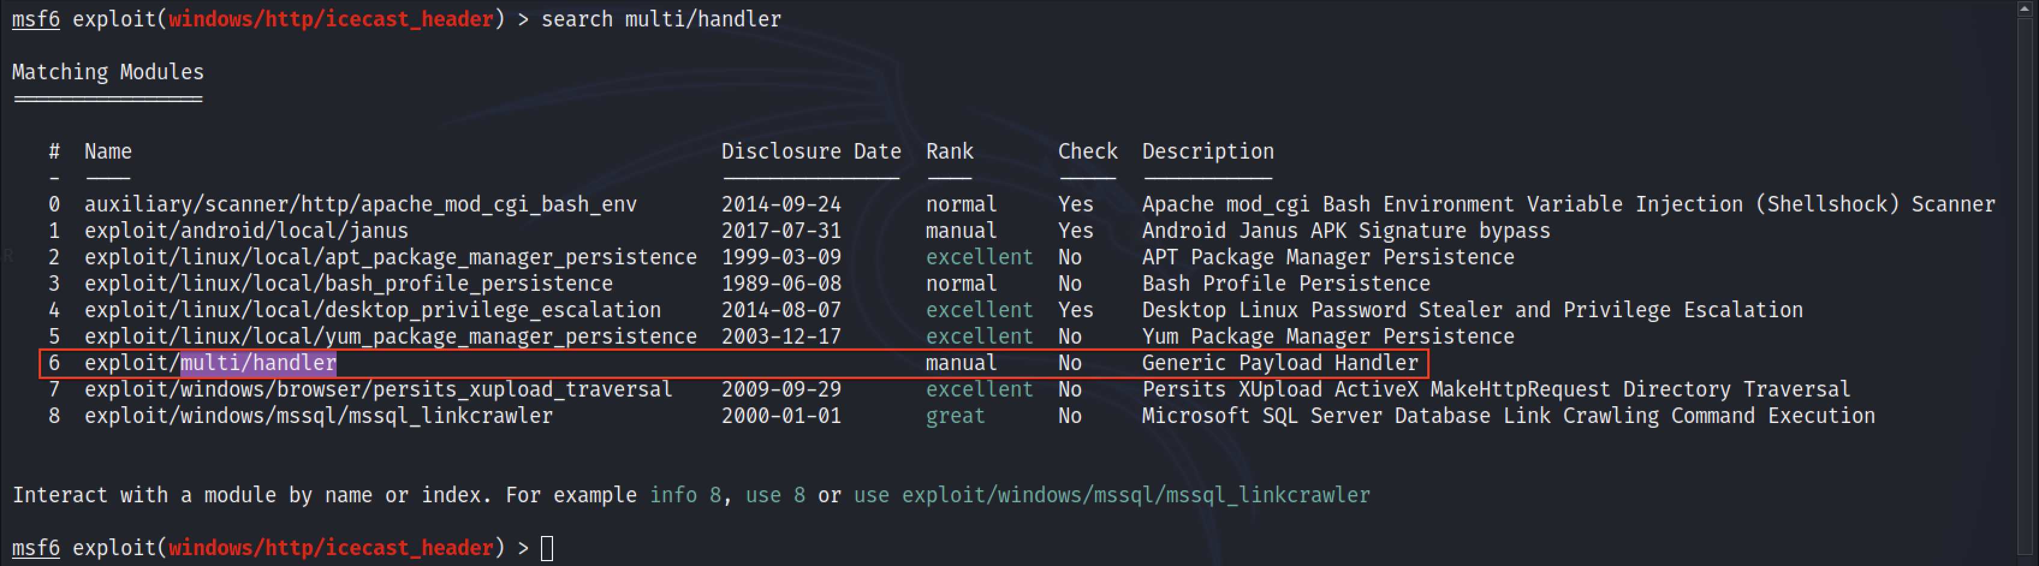Click disclosure date 2017-07-31
Screen dimensions: 2039x566
[781, 231]
